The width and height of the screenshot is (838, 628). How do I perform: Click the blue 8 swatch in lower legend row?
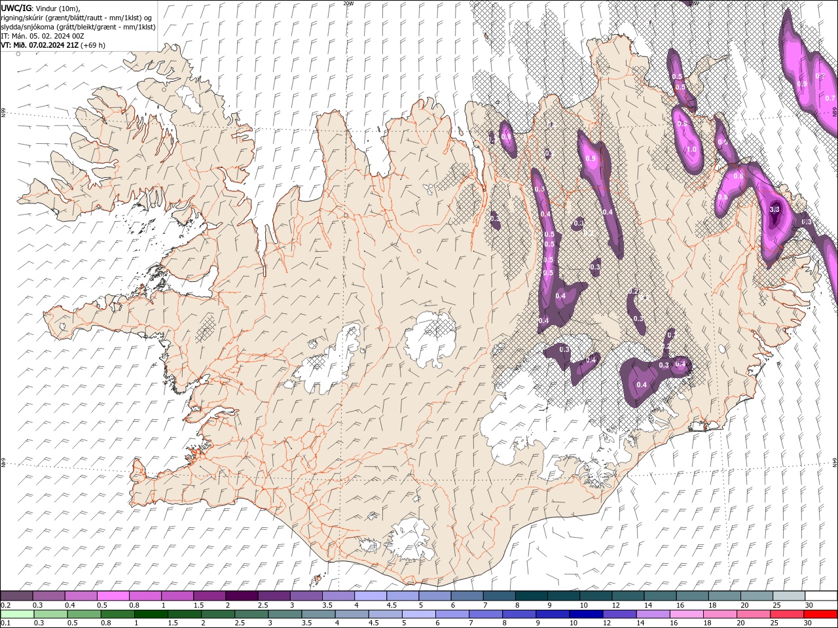[519, 614]
